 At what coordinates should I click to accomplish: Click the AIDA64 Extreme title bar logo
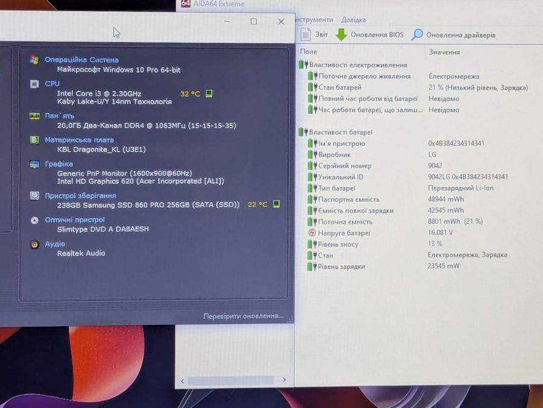(186, 4)
